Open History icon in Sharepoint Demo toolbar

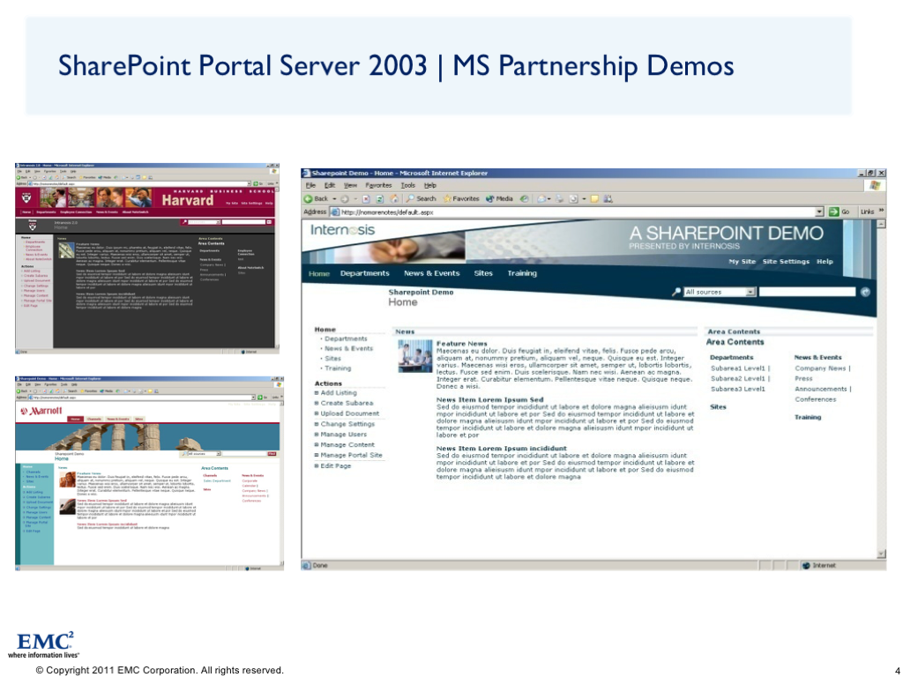[x=524, y=198]
